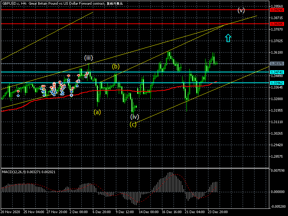Viewport: 288px width, 216px height.
Task: Click the 1.38715 price axis value
Action: tap(277, 18)
